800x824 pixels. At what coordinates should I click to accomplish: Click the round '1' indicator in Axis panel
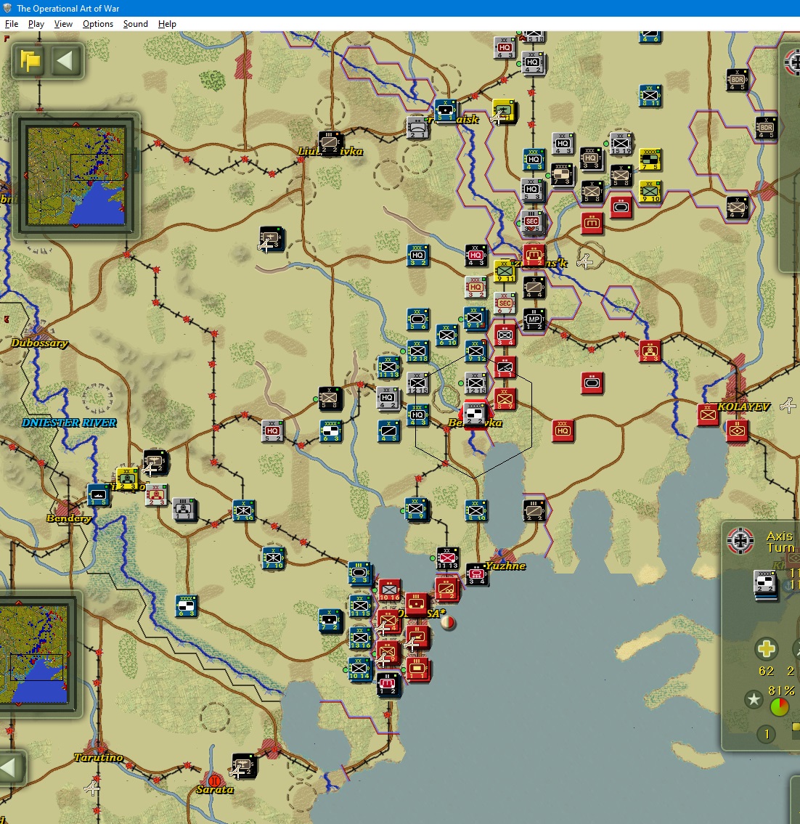[767, 733]
